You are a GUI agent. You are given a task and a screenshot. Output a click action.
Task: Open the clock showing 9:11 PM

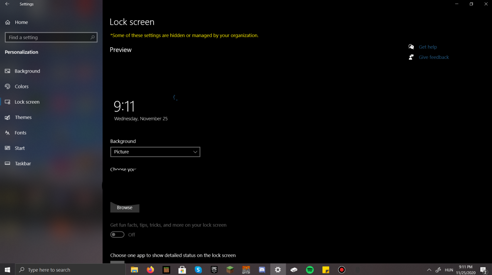466,270
